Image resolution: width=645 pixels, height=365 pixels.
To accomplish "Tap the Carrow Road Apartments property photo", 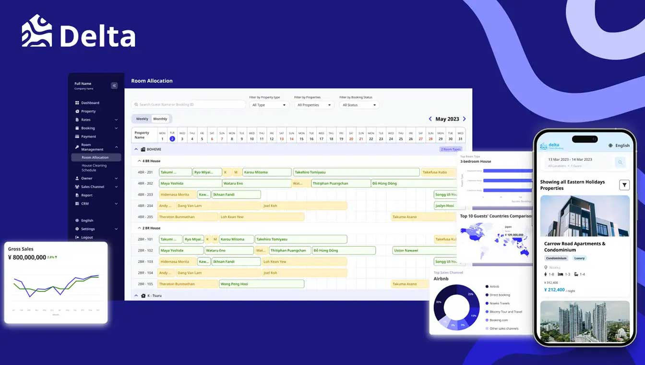I will (x=585, y=216).
